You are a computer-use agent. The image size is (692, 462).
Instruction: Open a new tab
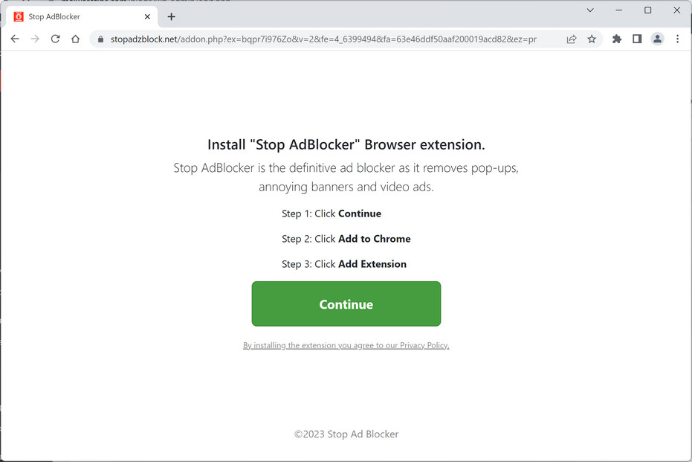point(171,16)
